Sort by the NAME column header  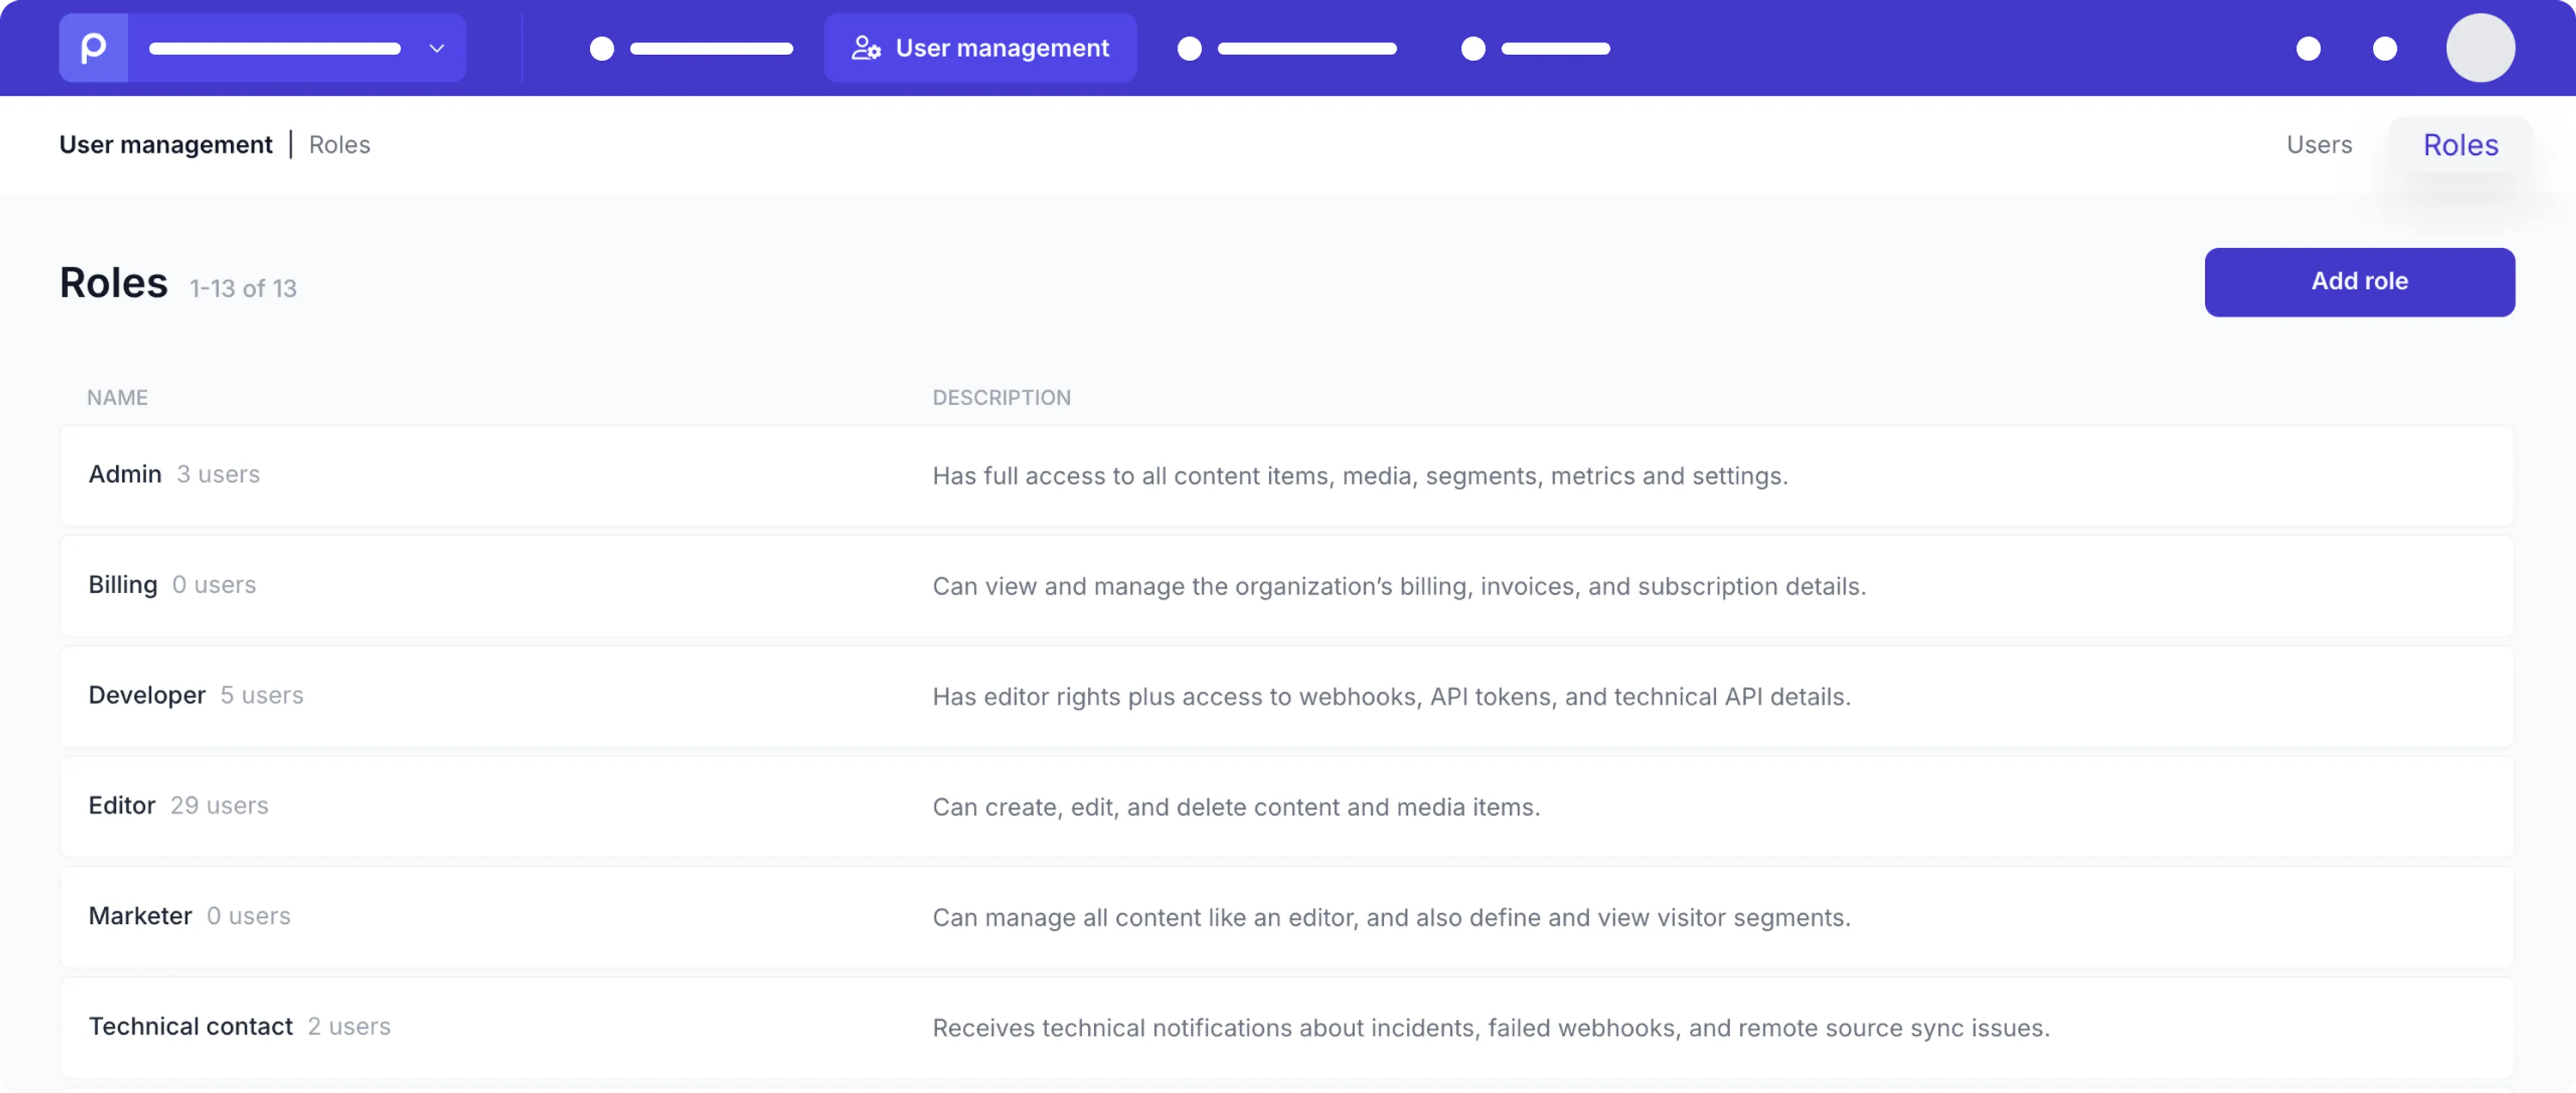pos(117,398)
